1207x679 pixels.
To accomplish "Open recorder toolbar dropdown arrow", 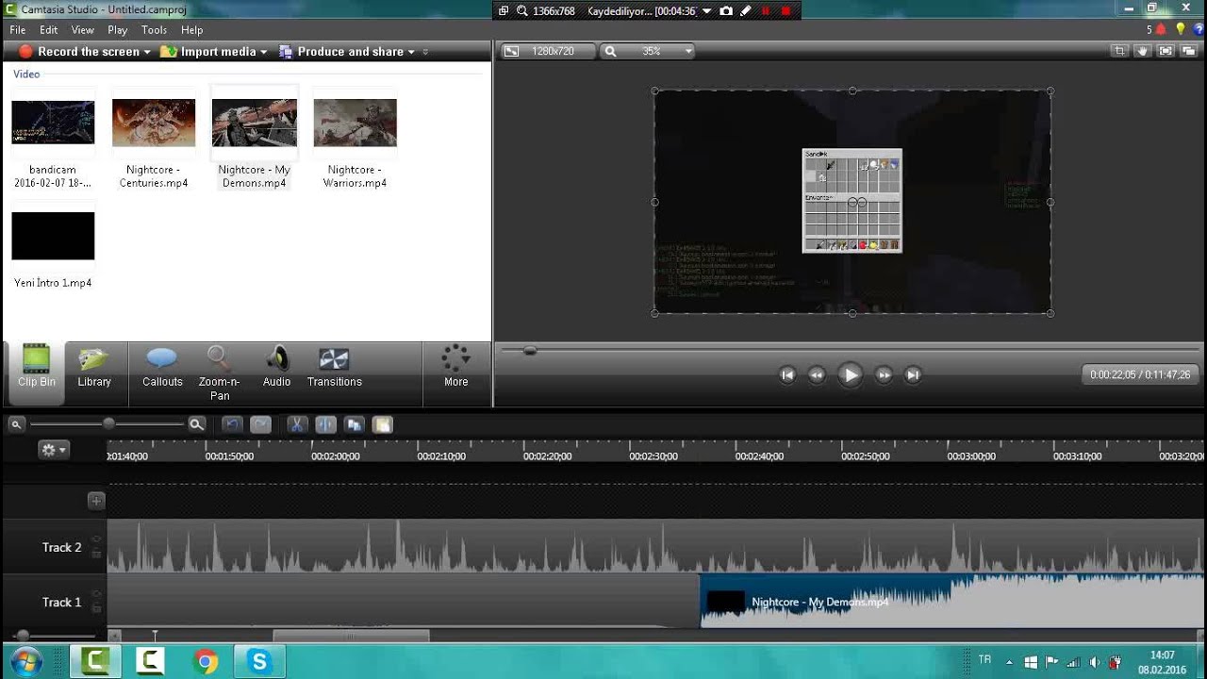I will coord(706,10).
